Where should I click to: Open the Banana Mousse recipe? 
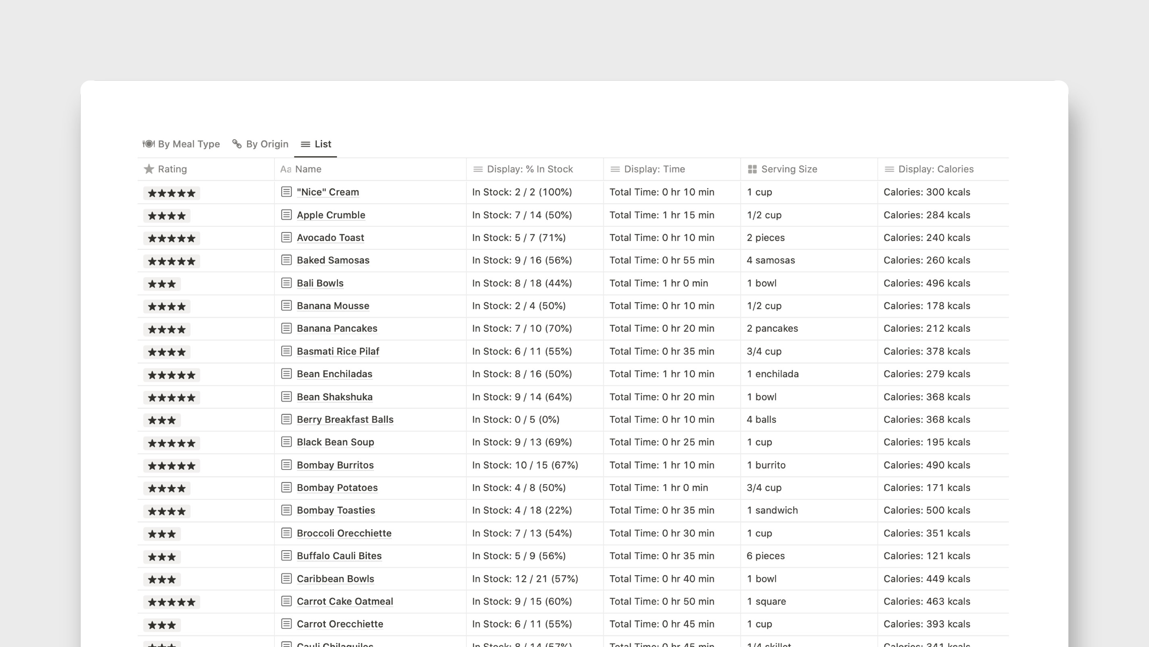coord(333,306)
